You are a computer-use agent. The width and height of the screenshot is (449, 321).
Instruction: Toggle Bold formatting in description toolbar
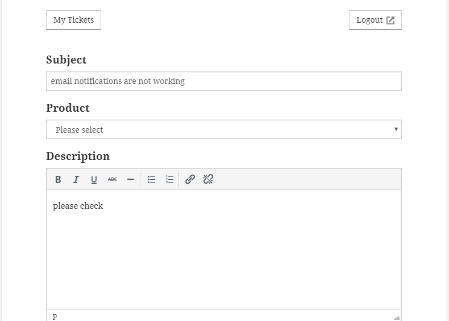pos(58,180)
